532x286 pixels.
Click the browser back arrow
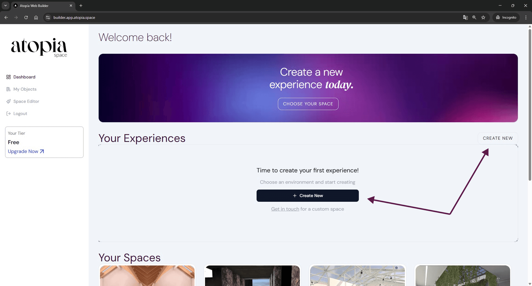tap(6, 17)
